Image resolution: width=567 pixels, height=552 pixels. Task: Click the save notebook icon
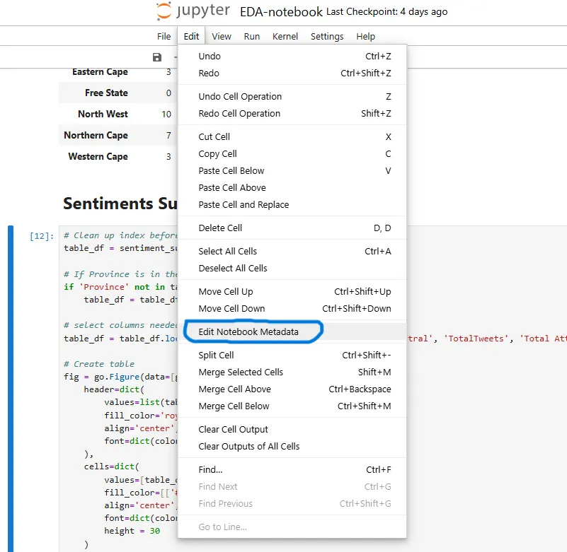[157, 57]
